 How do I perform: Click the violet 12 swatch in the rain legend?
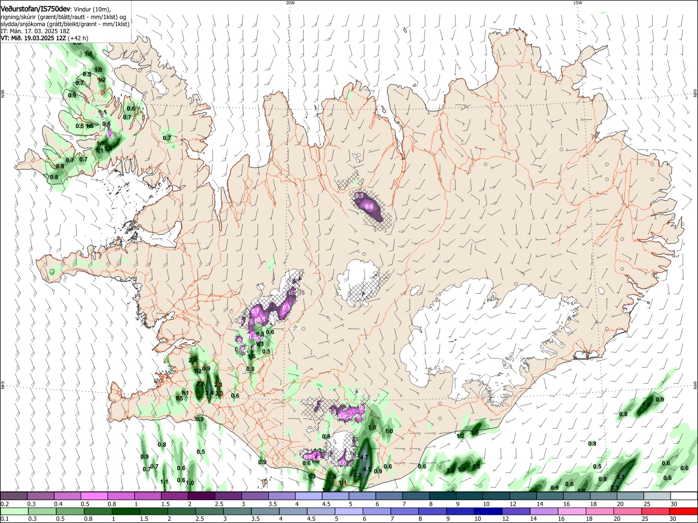click(x=516, y=511)
